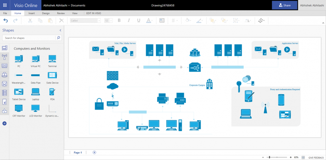
Task: Click the Delete X icon
Action: [62, 20]
